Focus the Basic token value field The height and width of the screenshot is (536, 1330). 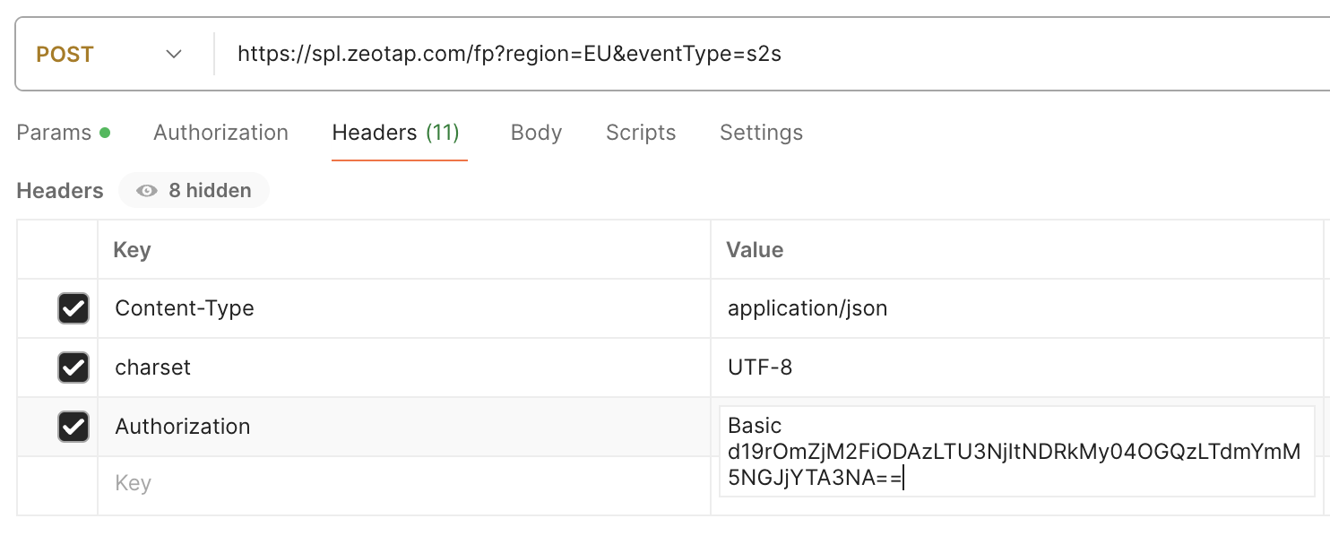coord(1013,452)
